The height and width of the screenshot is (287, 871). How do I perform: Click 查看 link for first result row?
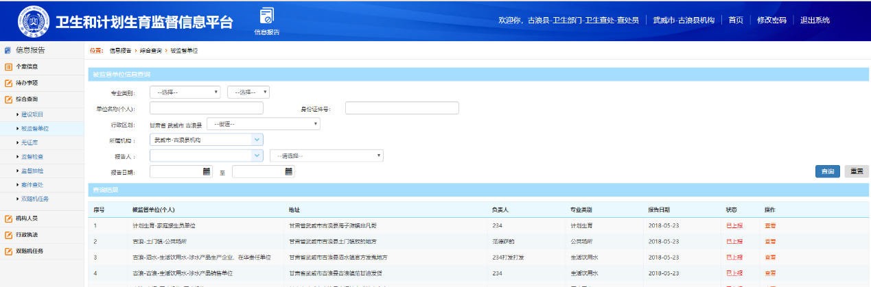(770, 225)
